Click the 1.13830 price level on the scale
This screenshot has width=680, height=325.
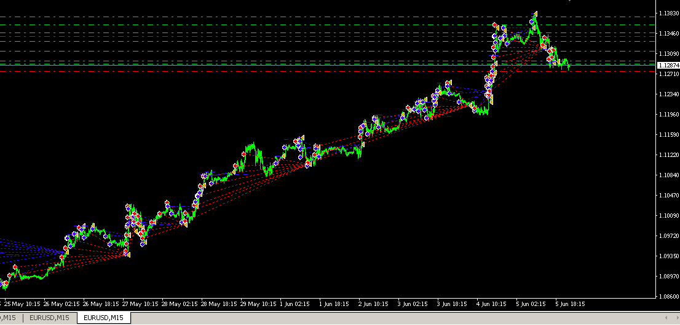(x=669, y=13)
